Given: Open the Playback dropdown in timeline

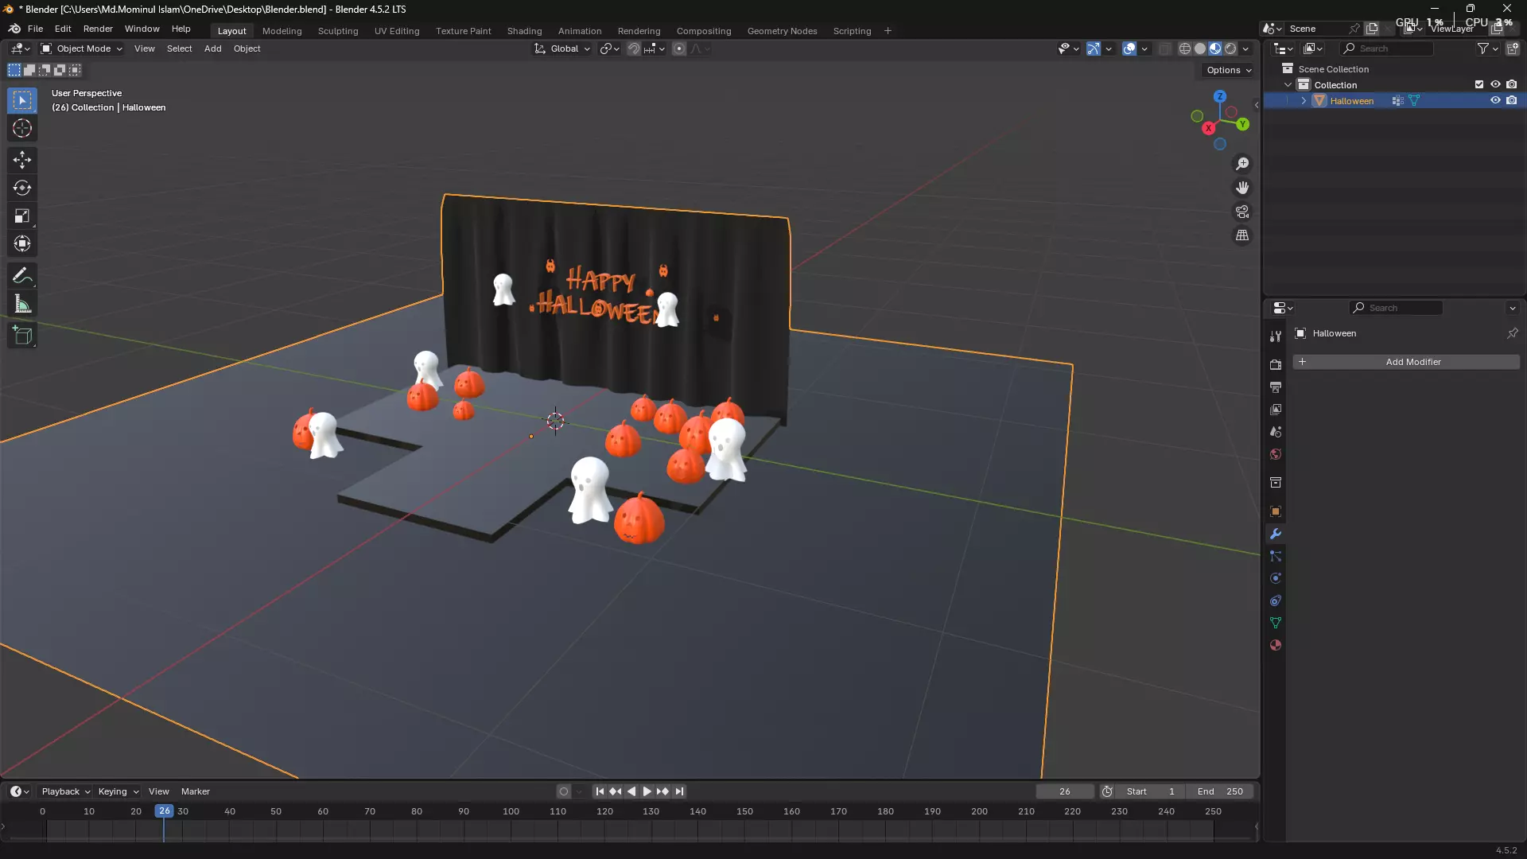Looking at the screenshot, I should click(65, 791).
